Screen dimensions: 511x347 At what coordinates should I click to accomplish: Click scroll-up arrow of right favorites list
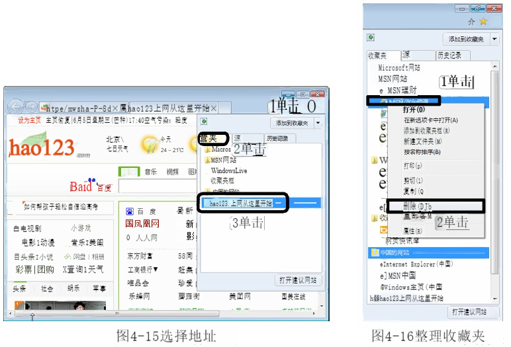pos(494,66)
